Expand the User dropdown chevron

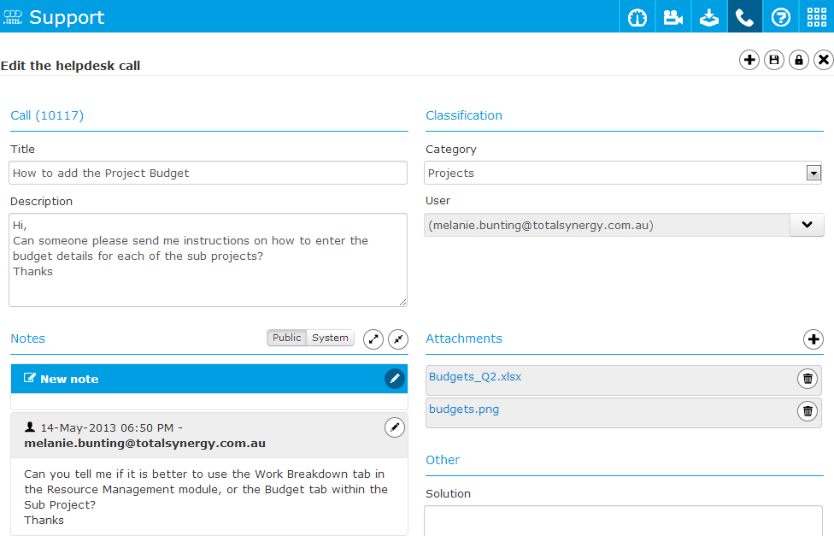807,225
